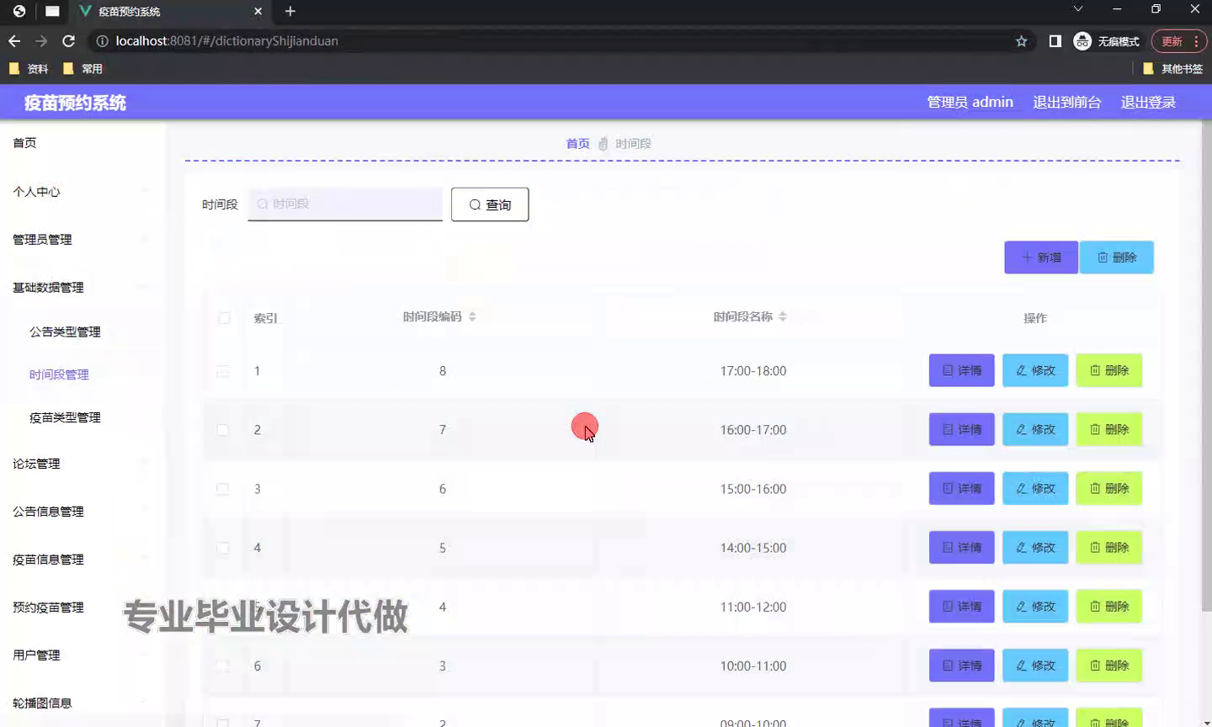The width and height of the screenshot is (1212, 727).
Task: Close the 疫苗预约系统 browser tab
Action: (258, 11)
